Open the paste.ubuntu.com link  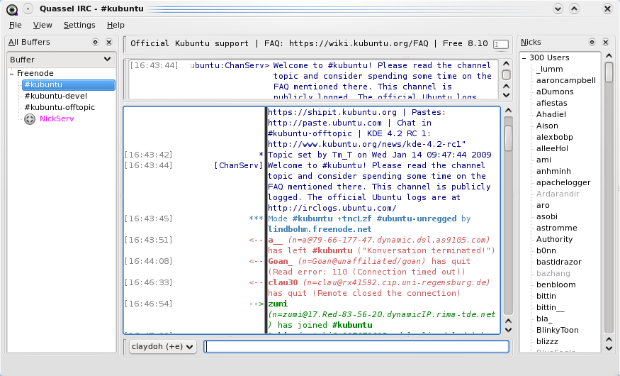tap(325, 123)
